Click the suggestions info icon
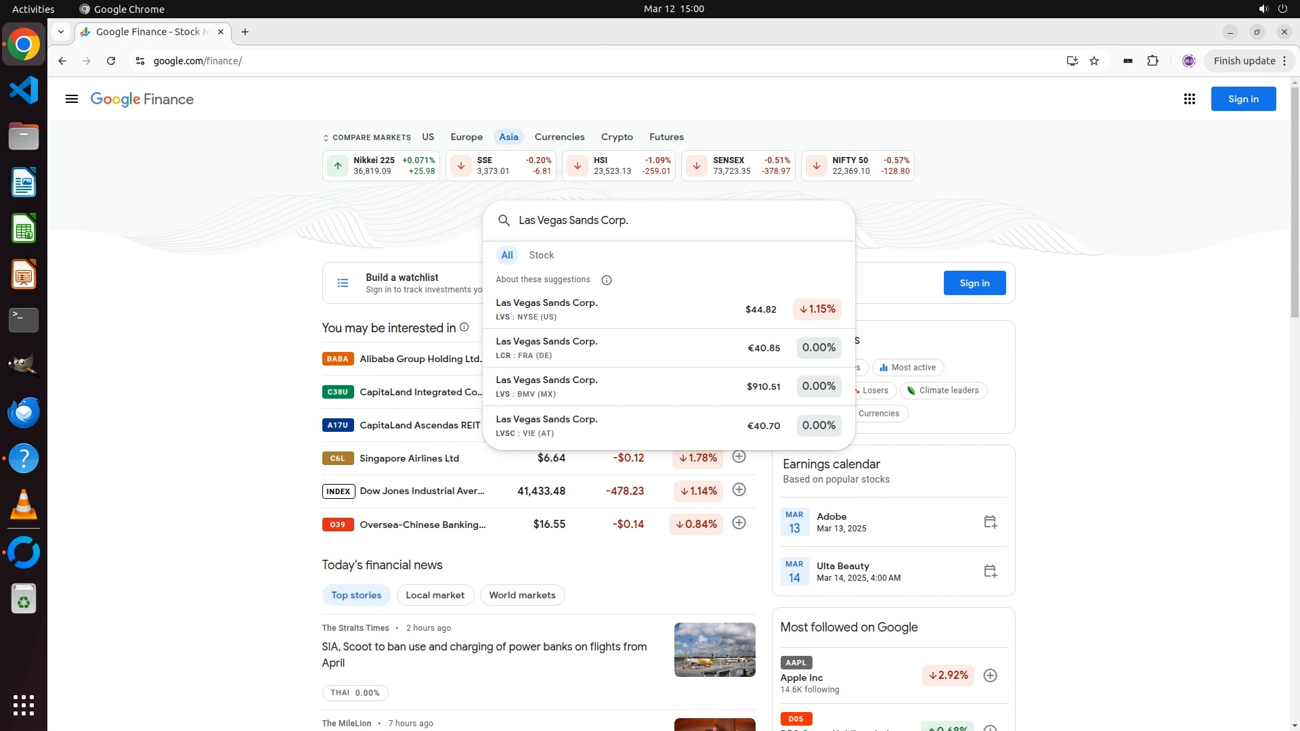 coord(607,280)
